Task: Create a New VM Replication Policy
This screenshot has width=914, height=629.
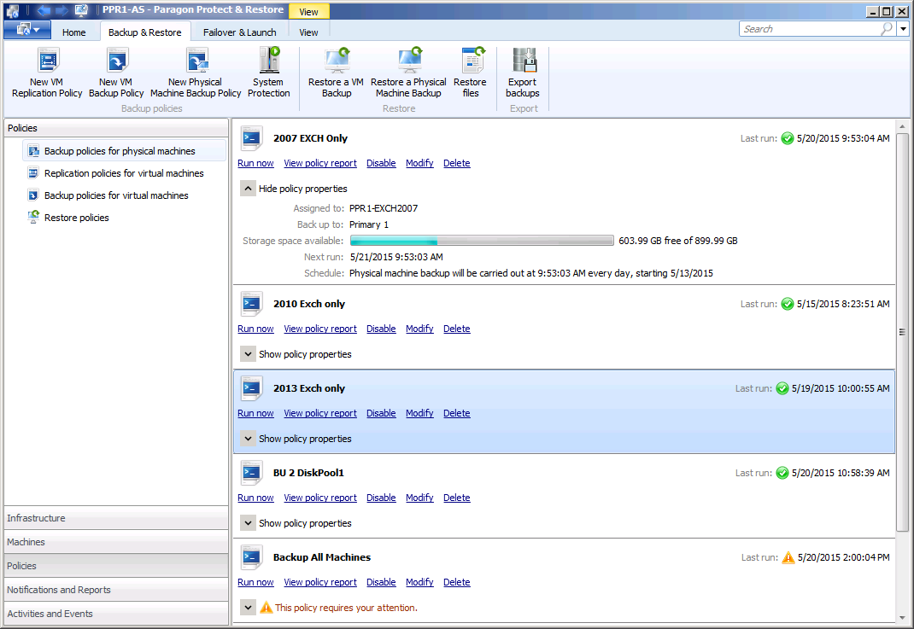Action: (x=47, y=73)
